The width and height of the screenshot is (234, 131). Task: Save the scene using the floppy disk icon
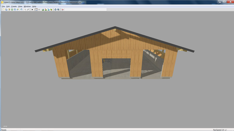point(15,10)
